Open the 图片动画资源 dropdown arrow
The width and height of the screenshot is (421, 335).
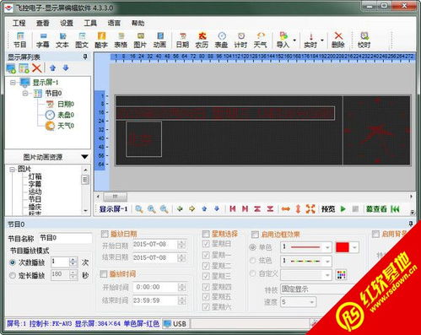pyautogui.click(x=84, y=157)
